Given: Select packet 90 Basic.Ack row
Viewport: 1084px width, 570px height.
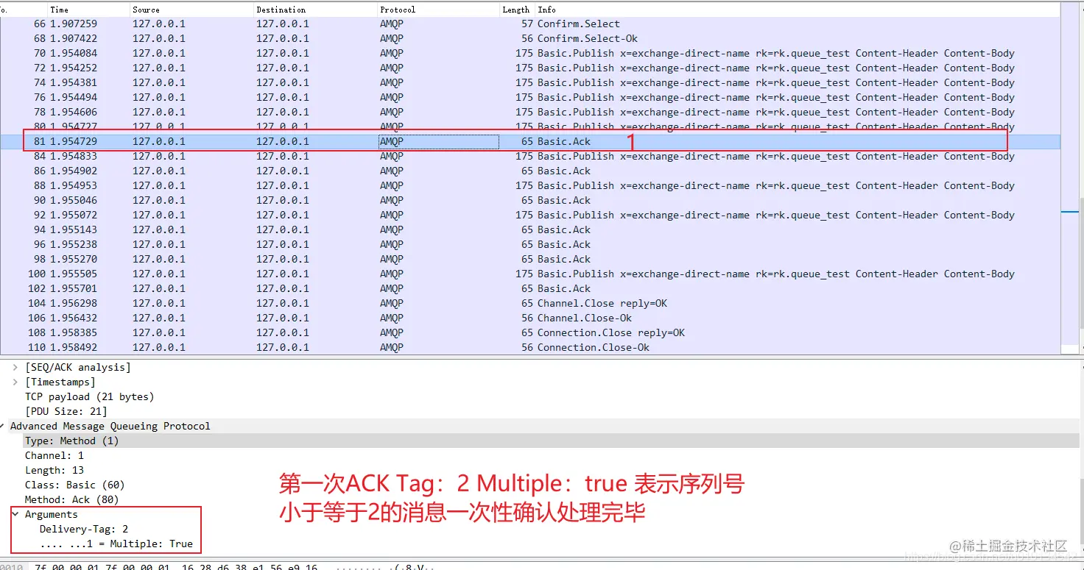Looking at the screenshot, I should pyautogui.click(x=530, y=200).
